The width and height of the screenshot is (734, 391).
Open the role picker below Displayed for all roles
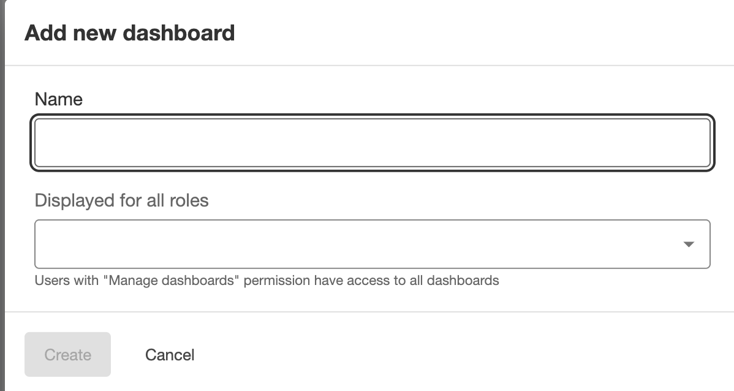(373, 244)
